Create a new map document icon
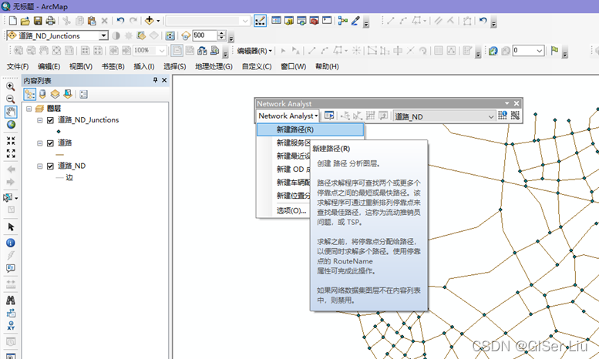The image size is (599, 359). coord(12,21)
